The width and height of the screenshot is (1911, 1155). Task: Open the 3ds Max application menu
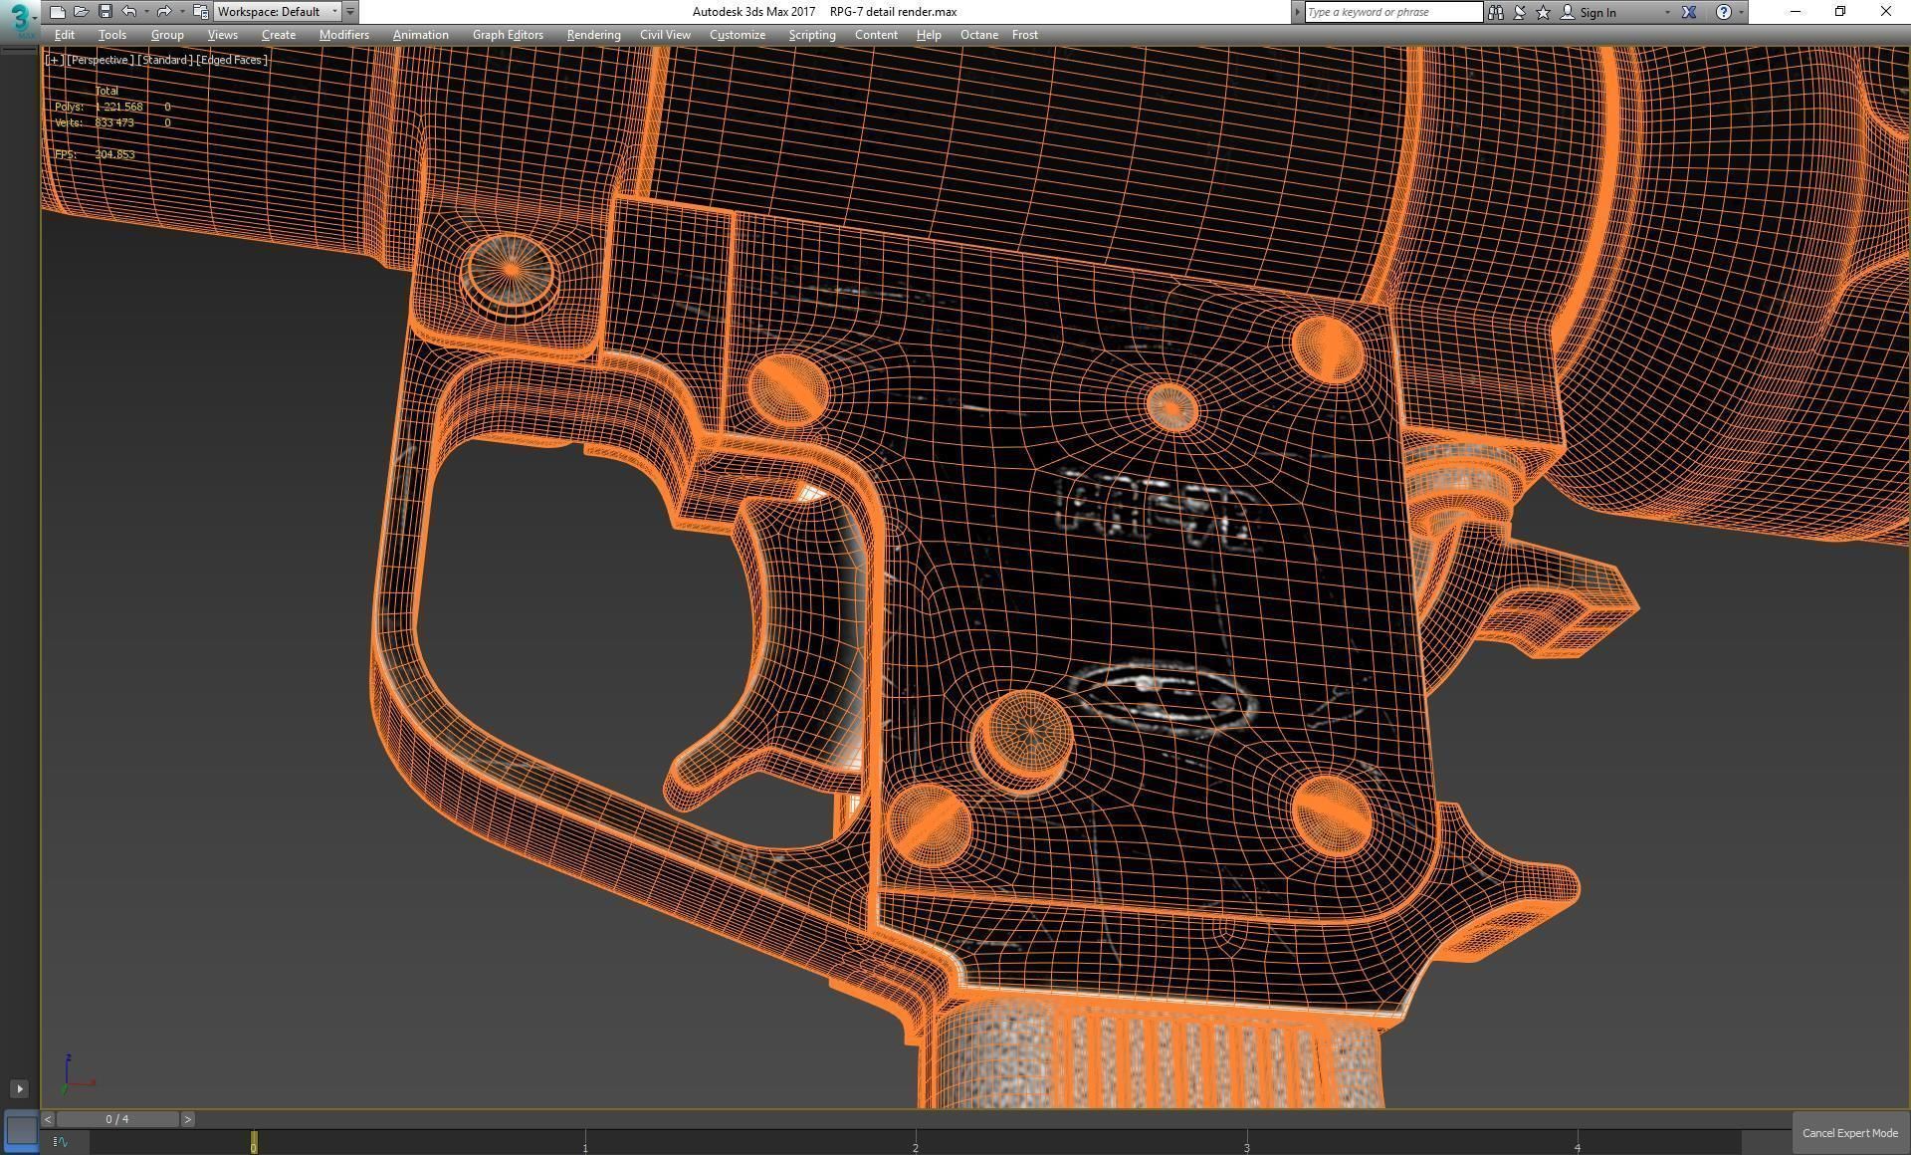tap(18, 18)
